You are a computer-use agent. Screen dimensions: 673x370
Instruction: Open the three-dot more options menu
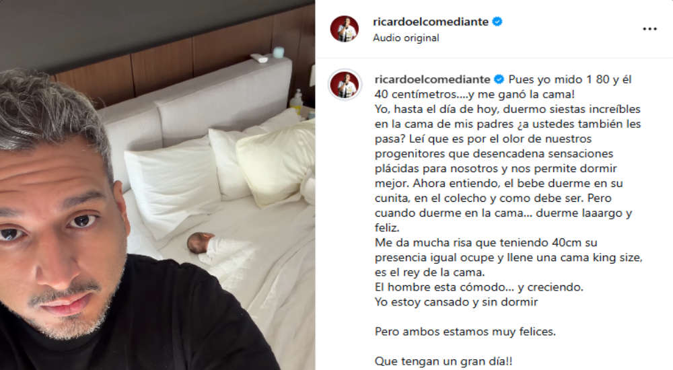[x=649, y=29]
